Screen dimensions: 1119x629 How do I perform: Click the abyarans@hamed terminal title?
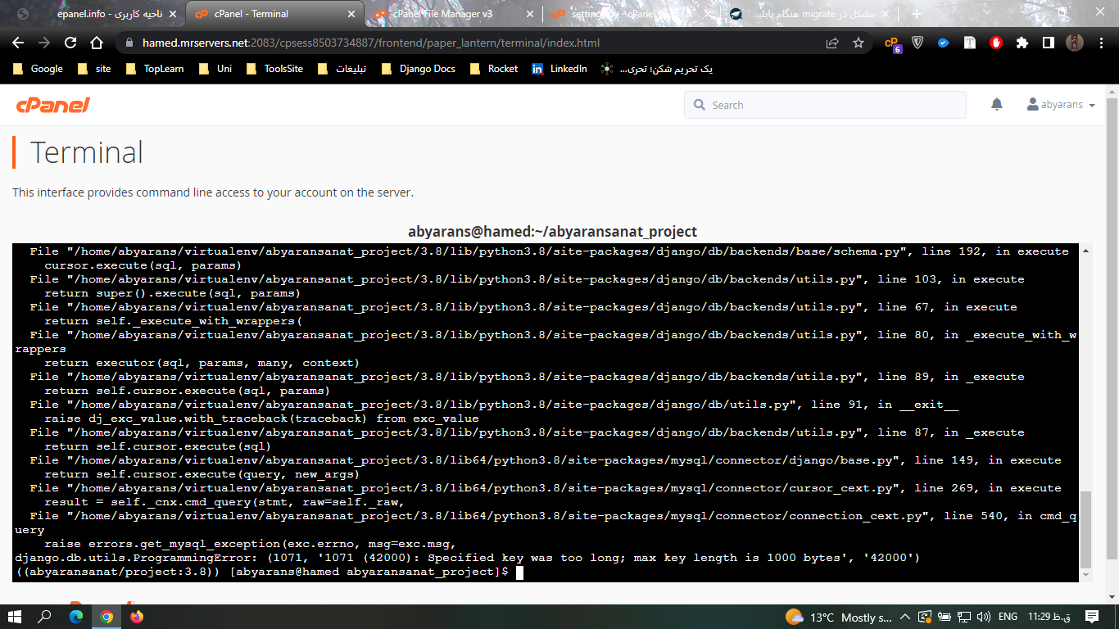tap(552, 232)
